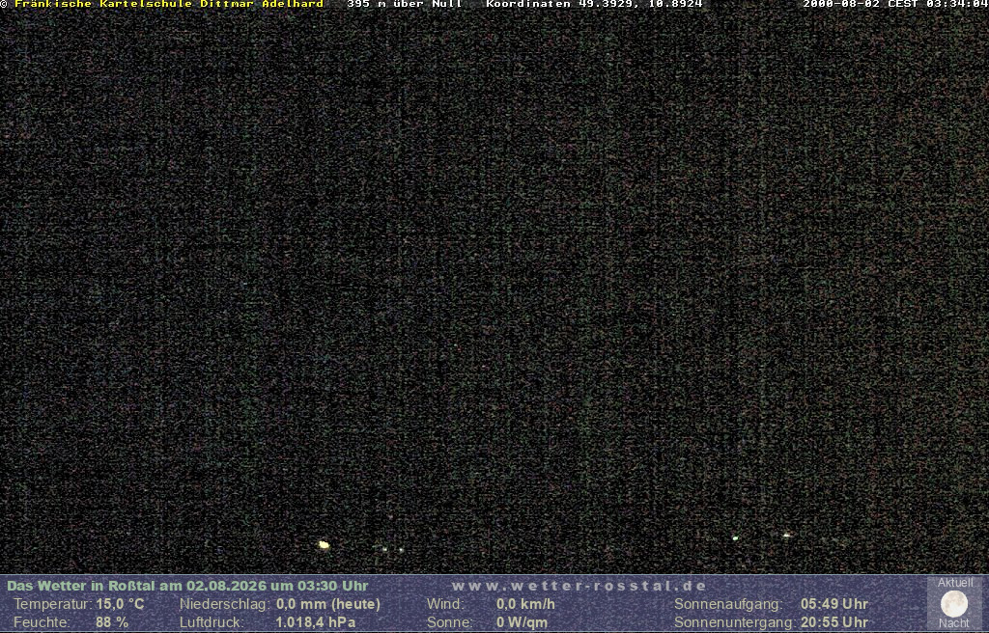This screenshot has width=989, height=633.
Task: Click the Feuchte label
Action: point(41,622)
